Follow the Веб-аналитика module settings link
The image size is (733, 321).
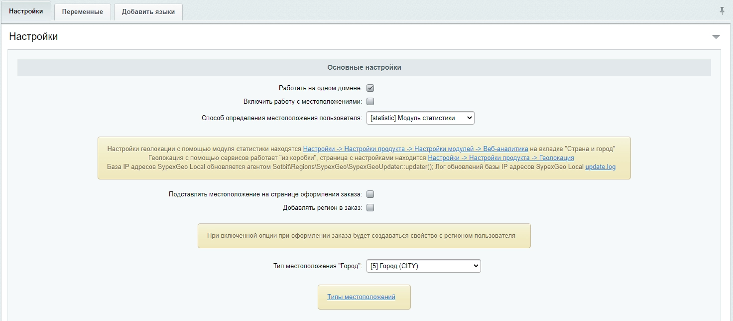[x=415, y=149]
